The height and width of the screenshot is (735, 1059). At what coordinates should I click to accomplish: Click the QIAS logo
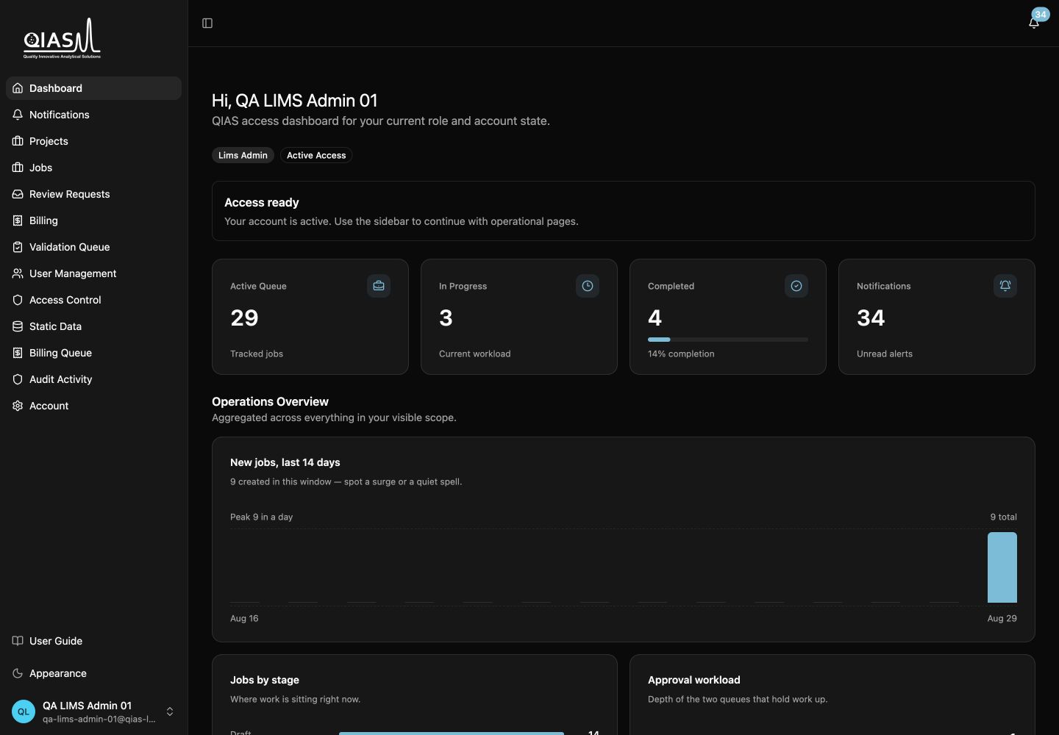(x=63, y=38)
